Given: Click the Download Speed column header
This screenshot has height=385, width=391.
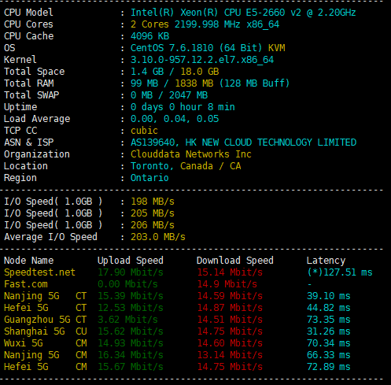Looking at the screenshot, I should pos(235,261).
